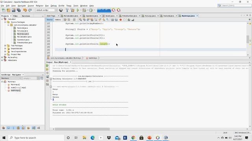
Task: Click the Redo toolbar icon
Action: 30,10
